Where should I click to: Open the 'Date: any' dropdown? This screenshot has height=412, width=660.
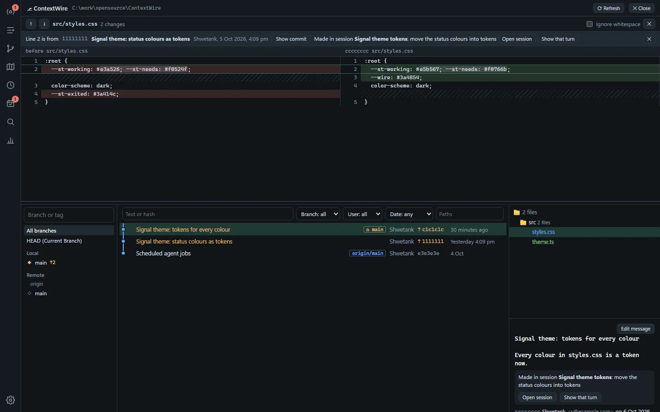[x=409, y=214]
